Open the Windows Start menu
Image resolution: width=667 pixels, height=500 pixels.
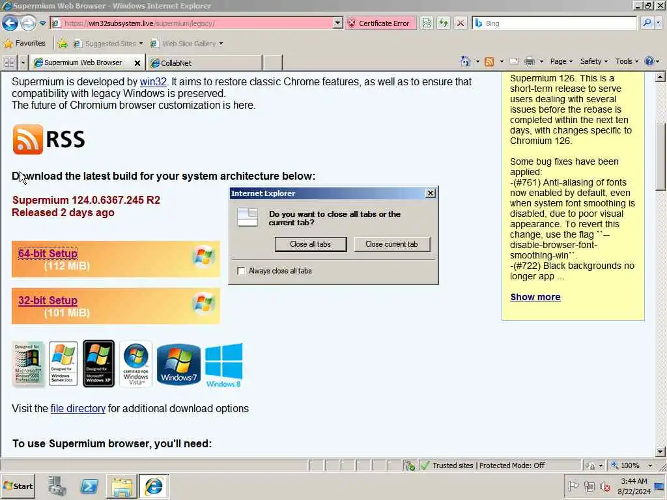pos(18,486)
